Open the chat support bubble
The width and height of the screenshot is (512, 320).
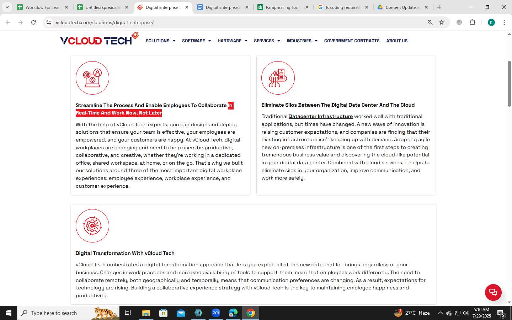pos(493,292)
